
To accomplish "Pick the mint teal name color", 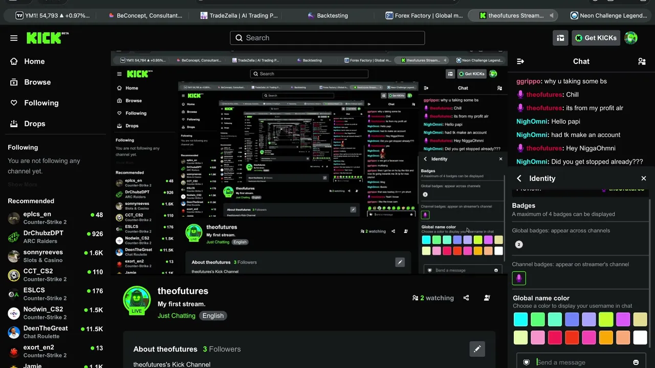I will [x=555, y=319].
